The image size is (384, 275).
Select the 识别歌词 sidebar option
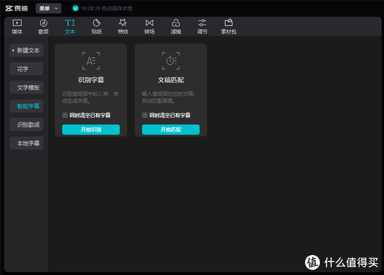click(26, 124)
